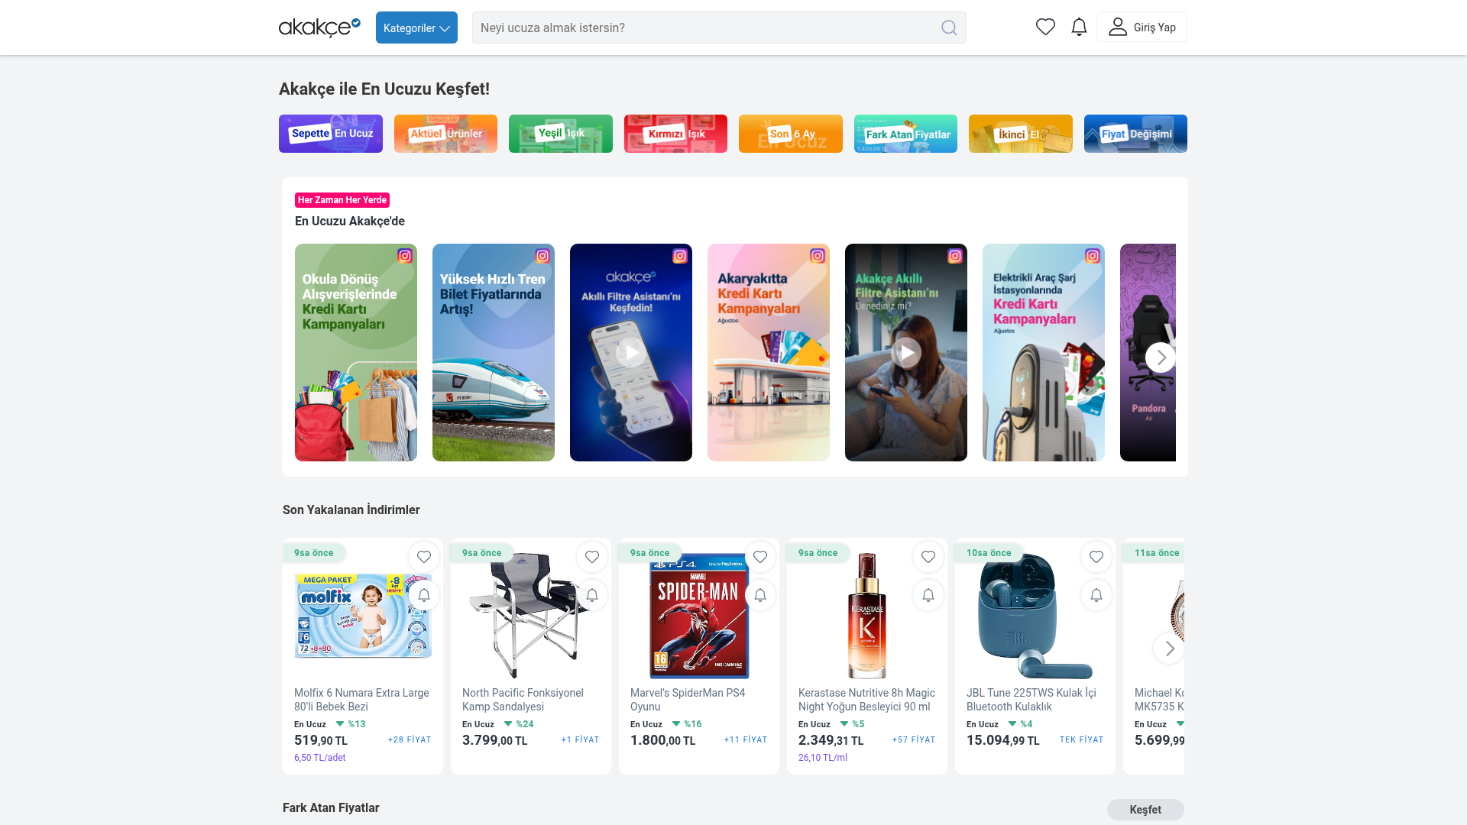Open Instagram icon on Okula Dönüş card
Screen dimensions: 1467x825
[x=405, y=256]
